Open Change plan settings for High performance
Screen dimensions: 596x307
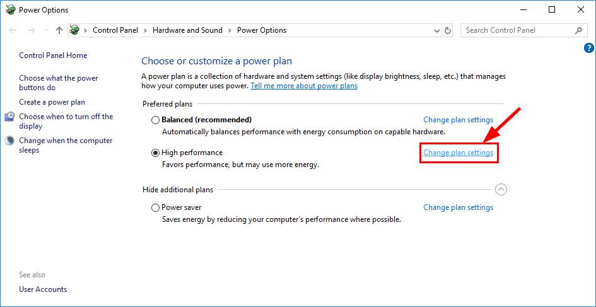(459, 153)
